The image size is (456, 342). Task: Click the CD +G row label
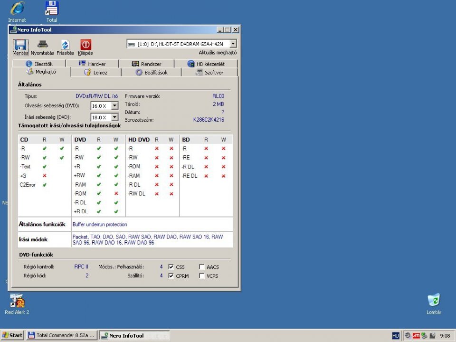pos(23,176)
